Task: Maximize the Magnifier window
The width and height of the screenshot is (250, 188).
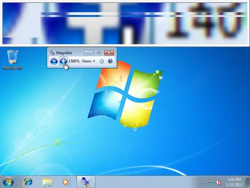Action: tap(99, 53)
